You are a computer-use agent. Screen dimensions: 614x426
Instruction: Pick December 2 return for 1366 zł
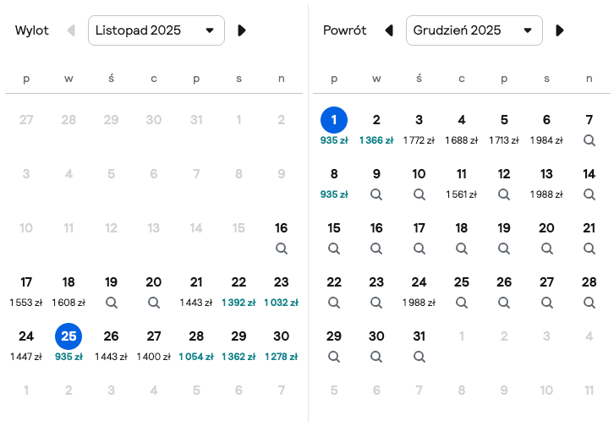point(376,129)
